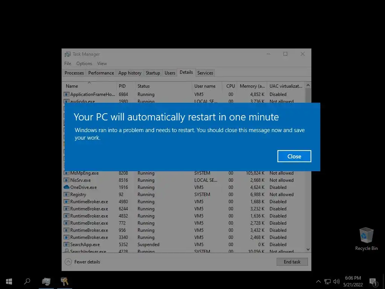Select the OneDrive.exe cloud icon
Screen dimensions: 385x289
67,187
